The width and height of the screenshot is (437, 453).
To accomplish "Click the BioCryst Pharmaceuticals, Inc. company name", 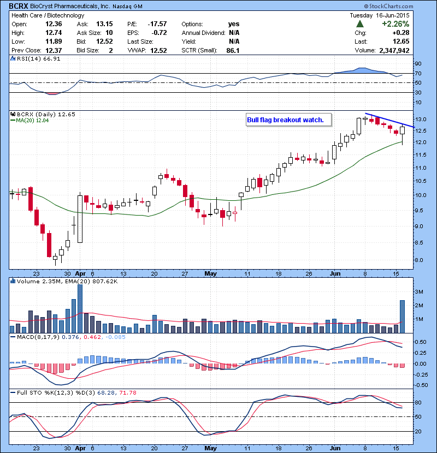I will coord(70,7).
